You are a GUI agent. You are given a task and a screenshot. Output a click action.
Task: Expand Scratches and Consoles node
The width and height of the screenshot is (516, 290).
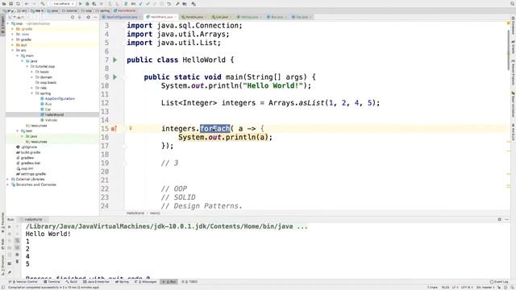[x=8, y=184]
